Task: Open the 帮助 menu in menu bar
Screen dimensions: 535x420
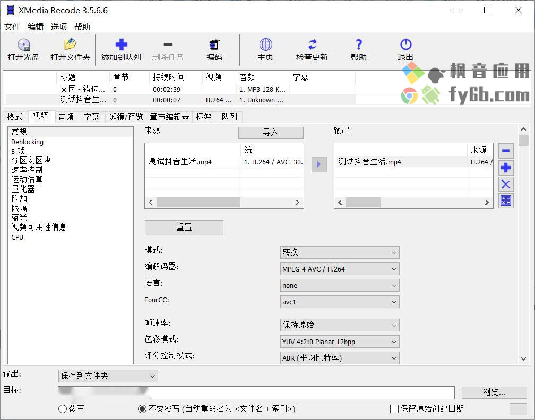Action: tap(82, 27)
